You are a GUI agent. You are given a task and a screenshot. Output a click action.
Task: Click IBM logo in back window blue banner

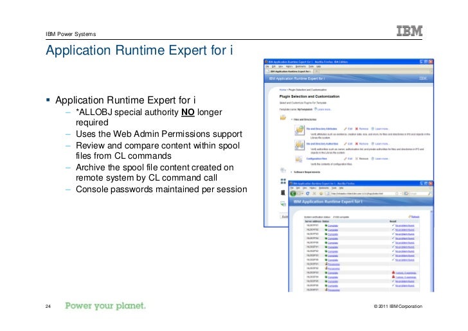pos(422,78)
